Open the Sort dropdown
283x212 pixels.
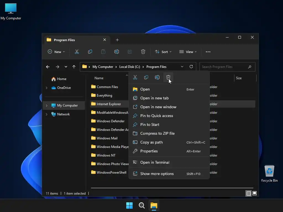(x=163, y=52)
